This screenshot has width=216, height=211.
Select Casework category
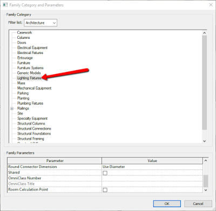[x=24, y=32]
